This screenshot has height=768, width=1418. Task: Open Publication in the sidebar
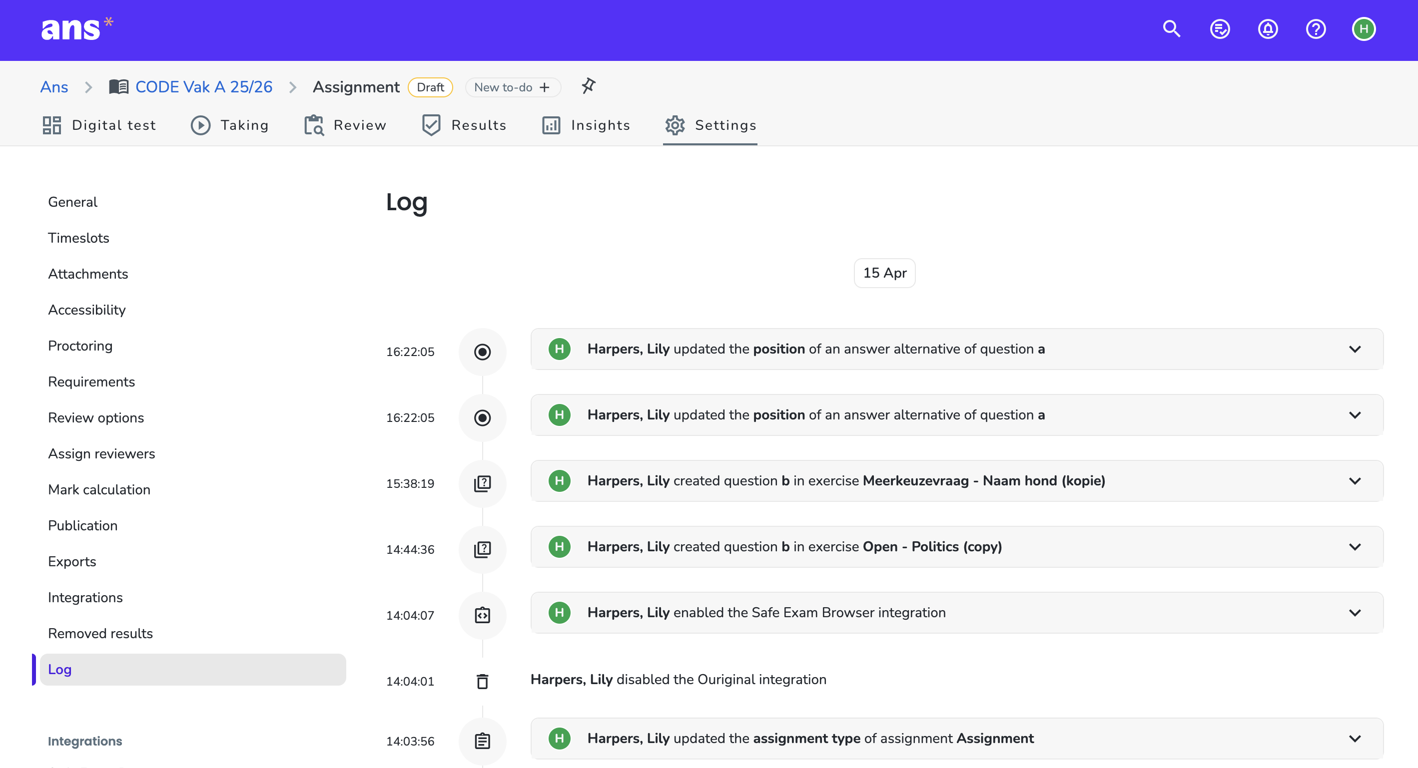click(x=82, y=525)
